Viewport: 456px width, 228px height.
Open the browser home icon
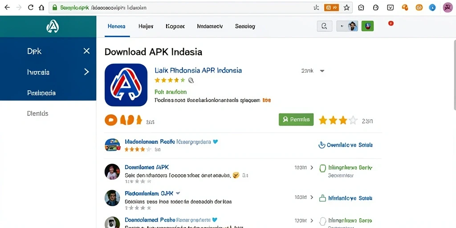(41, 8)
